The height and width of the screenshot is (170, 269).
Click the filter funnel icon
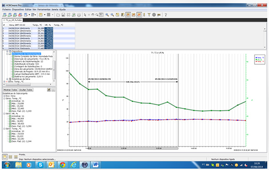click(149, 15)
